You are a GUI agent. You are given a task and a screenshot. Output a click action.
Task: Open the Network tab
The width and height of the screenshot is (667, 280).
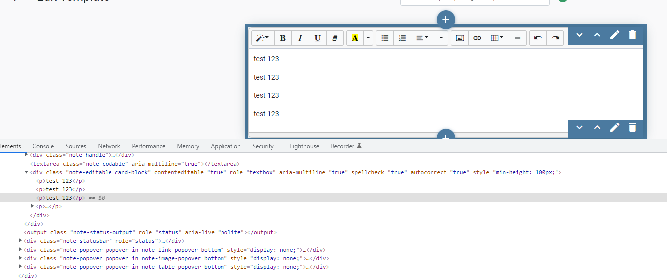(109, 146)
